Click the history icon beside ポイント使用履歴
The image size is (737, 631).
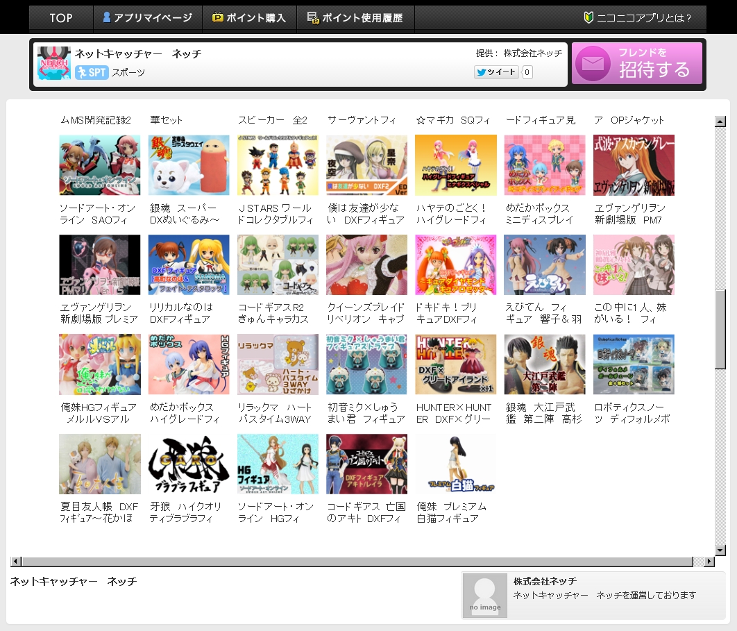pos(312,18)
